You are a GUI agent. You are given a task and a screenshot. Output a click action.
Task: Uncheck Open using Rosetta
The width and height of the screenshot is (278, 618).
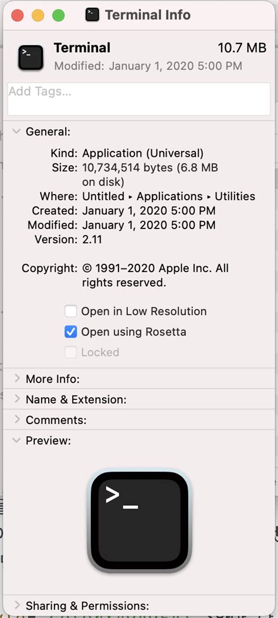[70, 332]
